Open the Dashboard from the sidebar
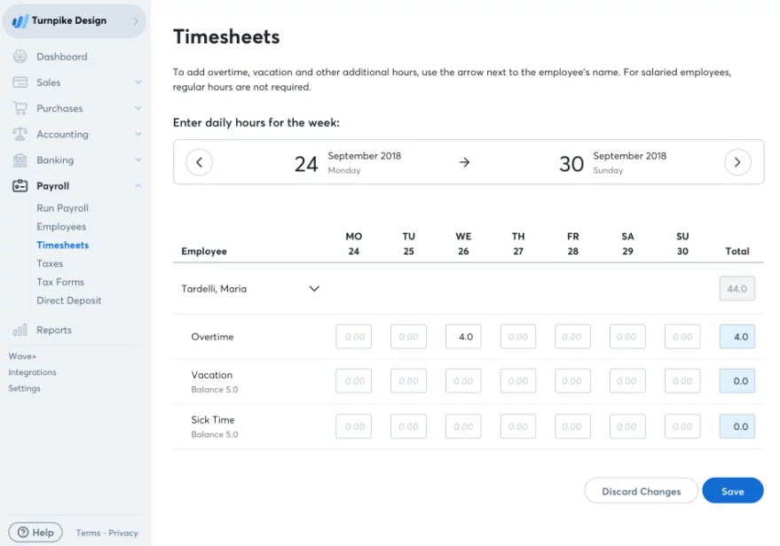The width and height of the screenshot is (780, 546). coord(20,56)
